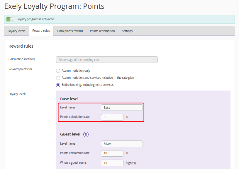Switch to the Loyalty levels tab
239x169 pixels.
pyautogui.click(x=16, y=31)
